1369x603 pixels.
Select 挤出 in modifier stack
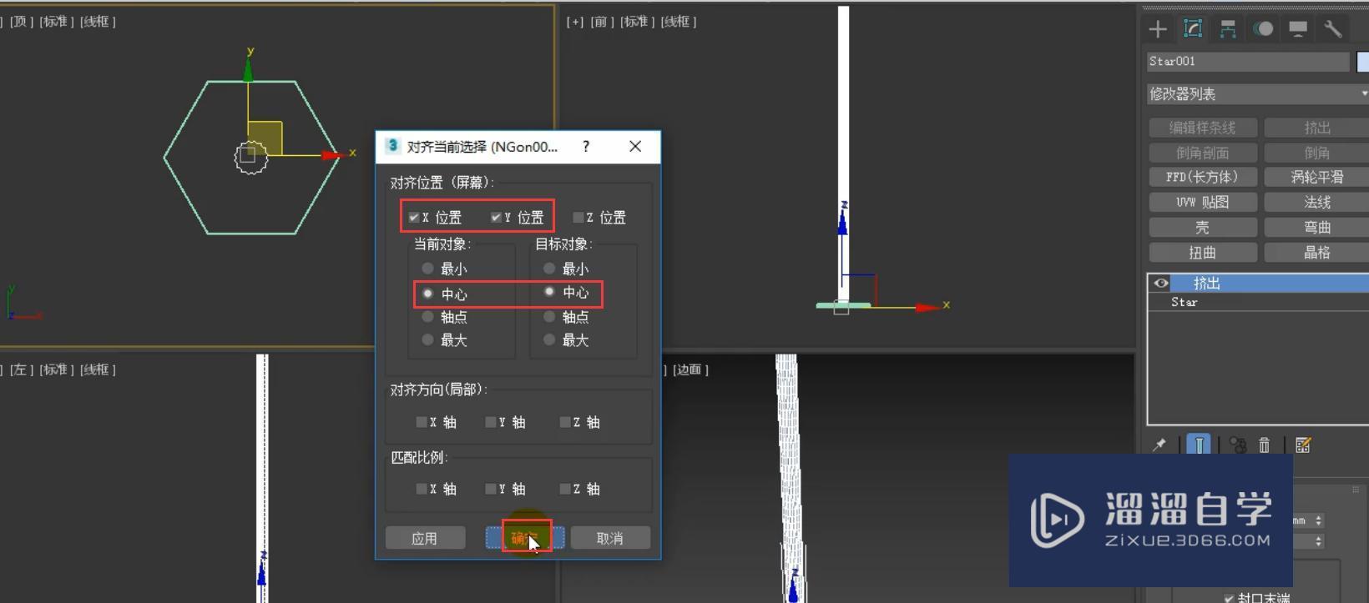click(1259, 284)
